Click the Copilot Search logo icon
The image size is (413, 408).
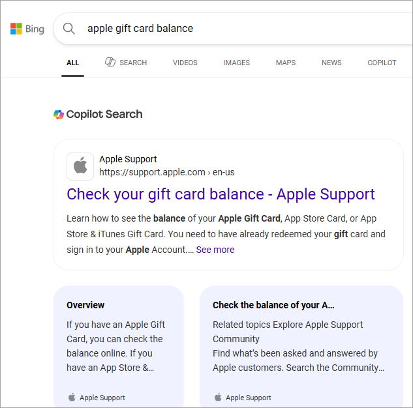coord(59,115)
